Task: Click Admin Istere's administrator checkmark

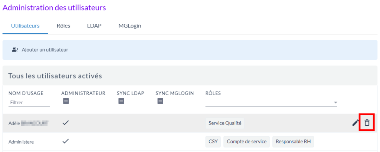Action: tap(66, 141)
